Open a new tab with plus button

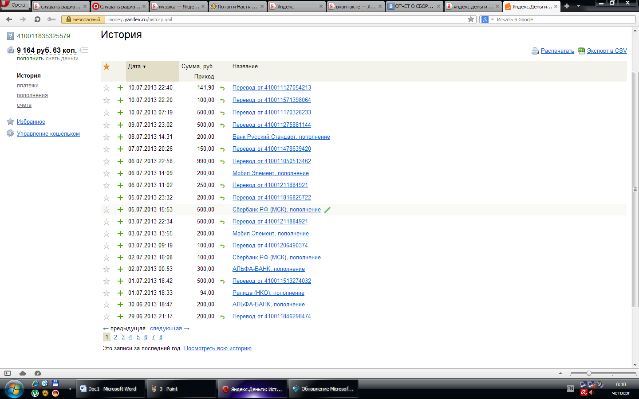pos(567,6)
